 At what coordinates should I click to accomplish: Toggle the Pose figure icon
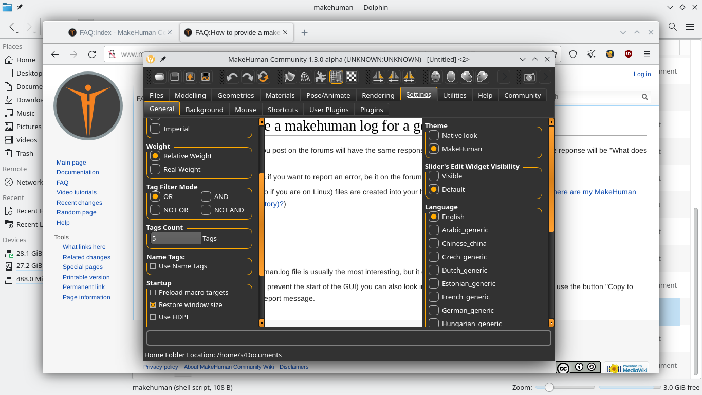321,77
